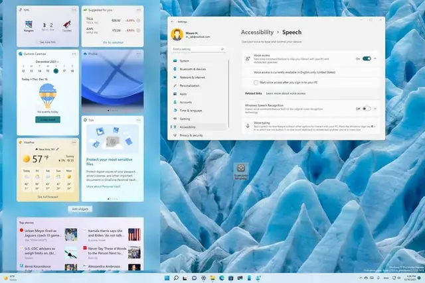The height and width of the screenshot is (283, 425).
Task: Open taskbar Search magnifier
Action: click(x=176, y=278)
